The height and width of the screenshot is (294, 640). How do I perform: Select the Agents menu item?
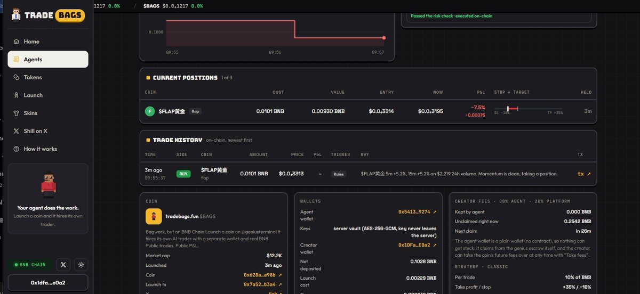48,59
